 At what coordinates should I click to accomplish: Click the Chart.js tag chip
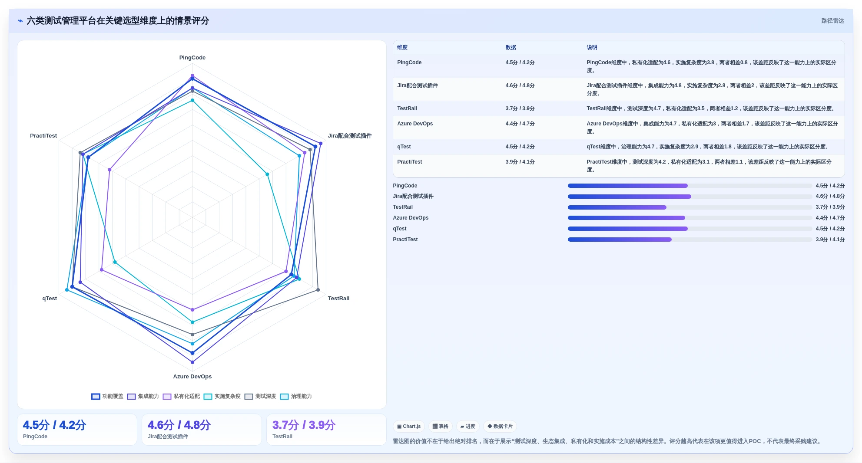tap(409, 426)
